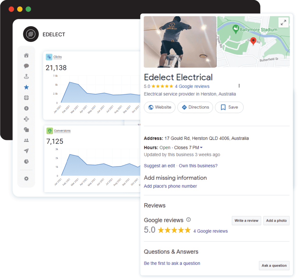Open the settings gear icon in sidebar

click(x=26, y=179)
